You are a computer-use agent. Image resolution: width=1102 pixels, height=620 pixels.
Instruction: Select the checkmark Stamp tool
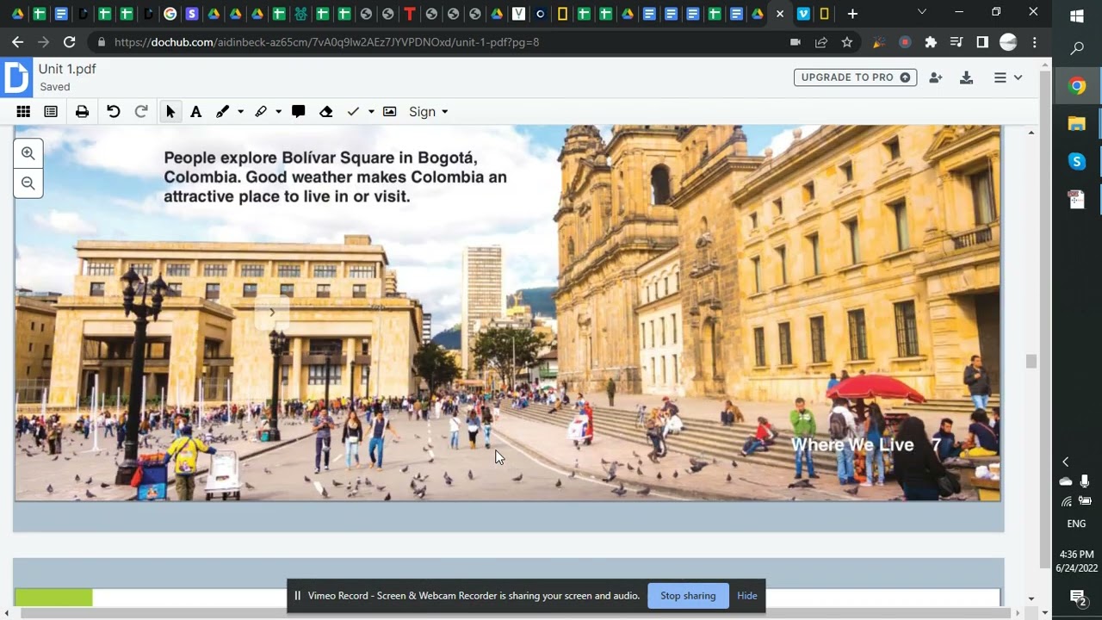click(353, 112)
